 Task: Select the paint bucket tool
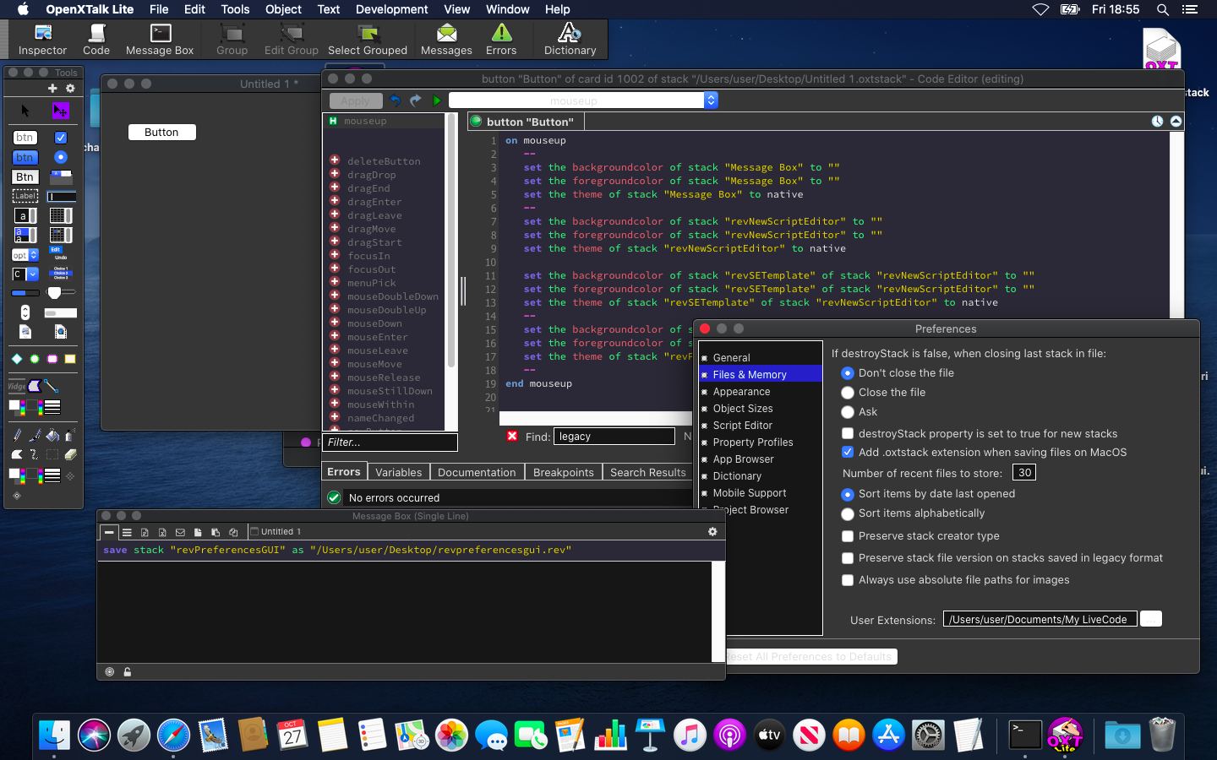coord(52,436)
